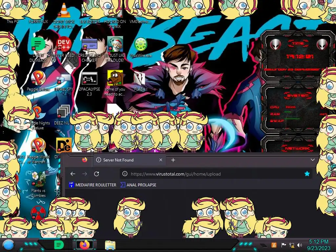Go forward one page in Firefox
The image size is (336, 252).
tap(85, 174)
